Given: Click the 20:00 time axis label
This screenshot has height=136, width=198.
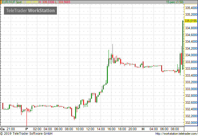Looking at the screenshot, I should pos(132,129).
